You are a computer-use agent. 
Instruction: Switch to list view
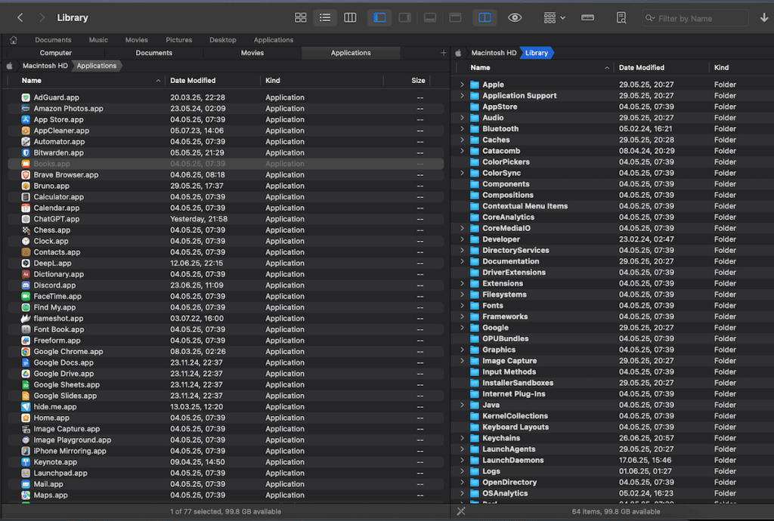pos(325,18)
